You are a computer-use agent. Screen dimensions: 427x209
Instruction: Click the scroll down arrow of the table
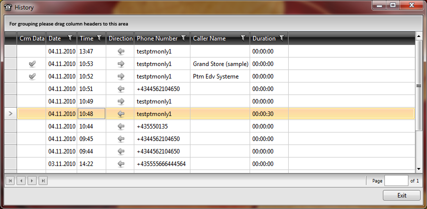coord(419,169)
